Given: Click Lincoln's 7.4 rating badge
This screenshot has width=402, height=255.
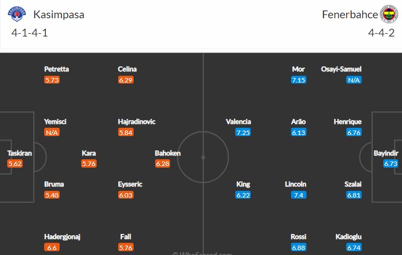Looking at the screenshot, I should click(x=299, y=195).
